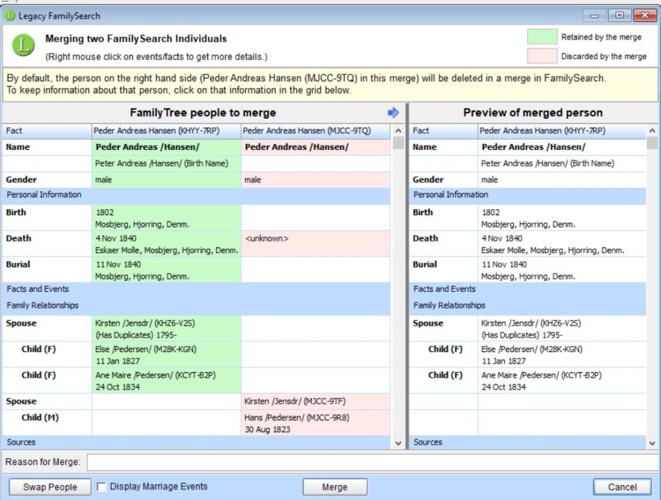This screenshot has width=661, height=500.
Task: Click preview grid scrollbar up arrow
Action: point(652,130)
